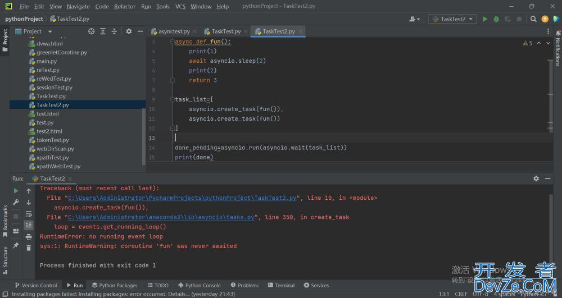The height and width of the screenshot is (298, 562).
Task: Open Project view mode dropdown arrow
Action: [50, 31]
